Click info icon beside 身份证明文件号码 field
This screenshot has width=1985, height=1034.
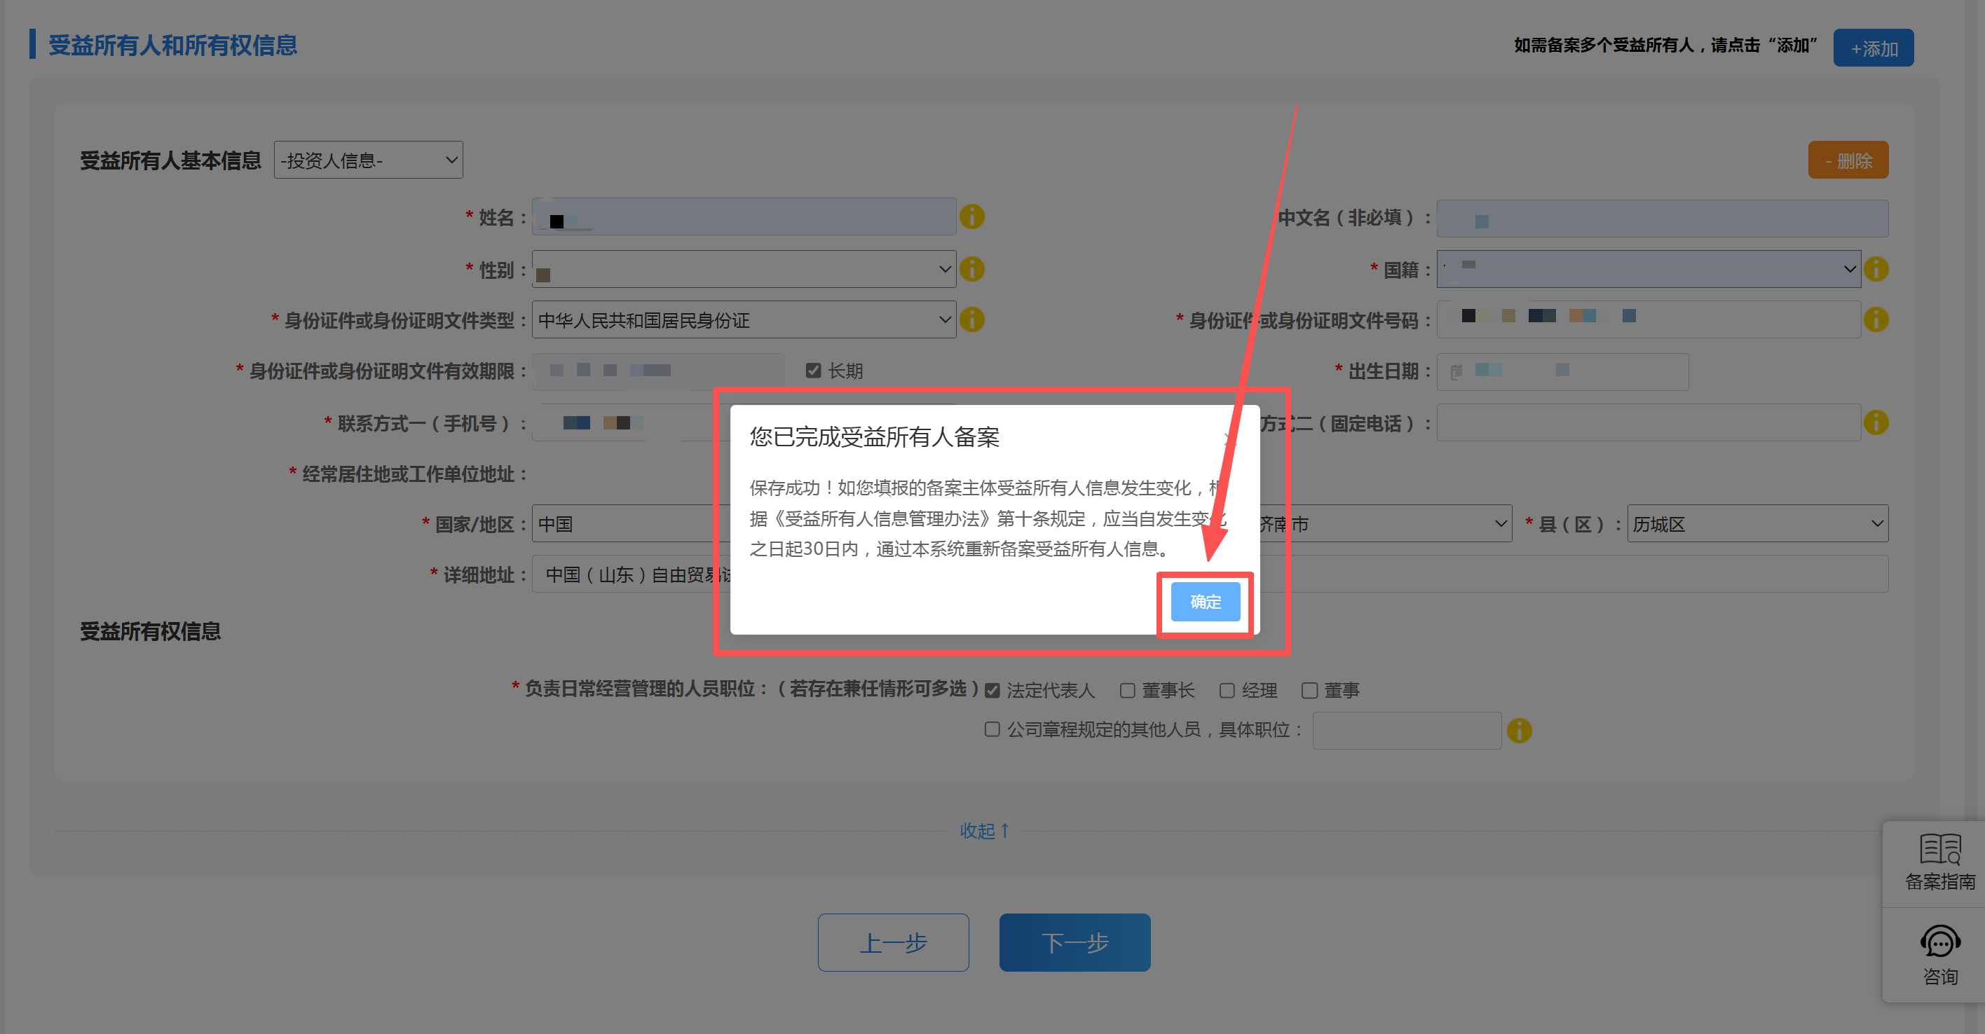[1876, 319]
